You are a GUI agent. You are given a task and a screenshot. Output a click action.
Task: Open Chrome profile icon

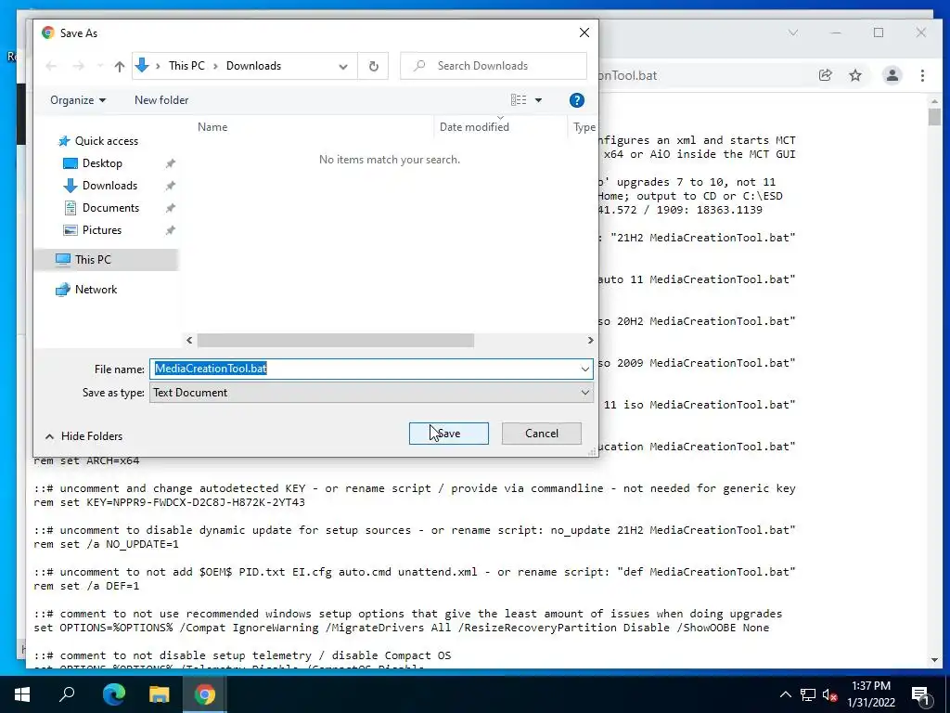(x=892, y=75)
